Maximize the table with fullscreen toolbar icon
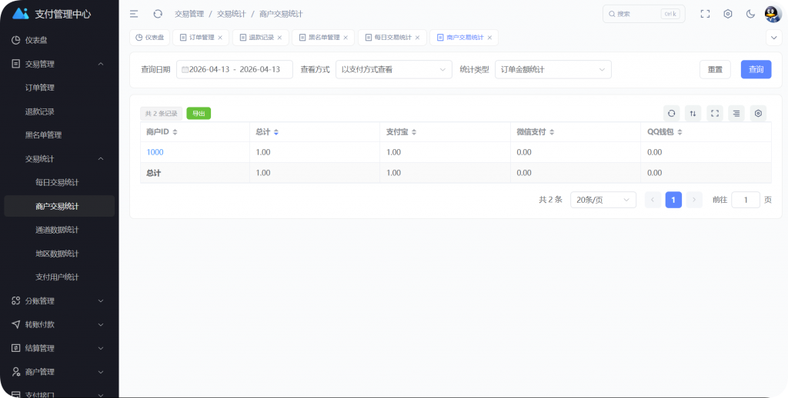The height and width of the screenshot is (398, 788). pos(715,114)
